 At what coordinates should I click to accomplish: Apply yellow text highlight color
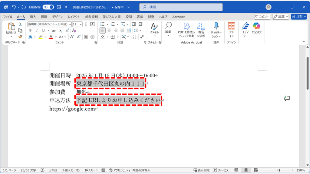coord(41,37)
